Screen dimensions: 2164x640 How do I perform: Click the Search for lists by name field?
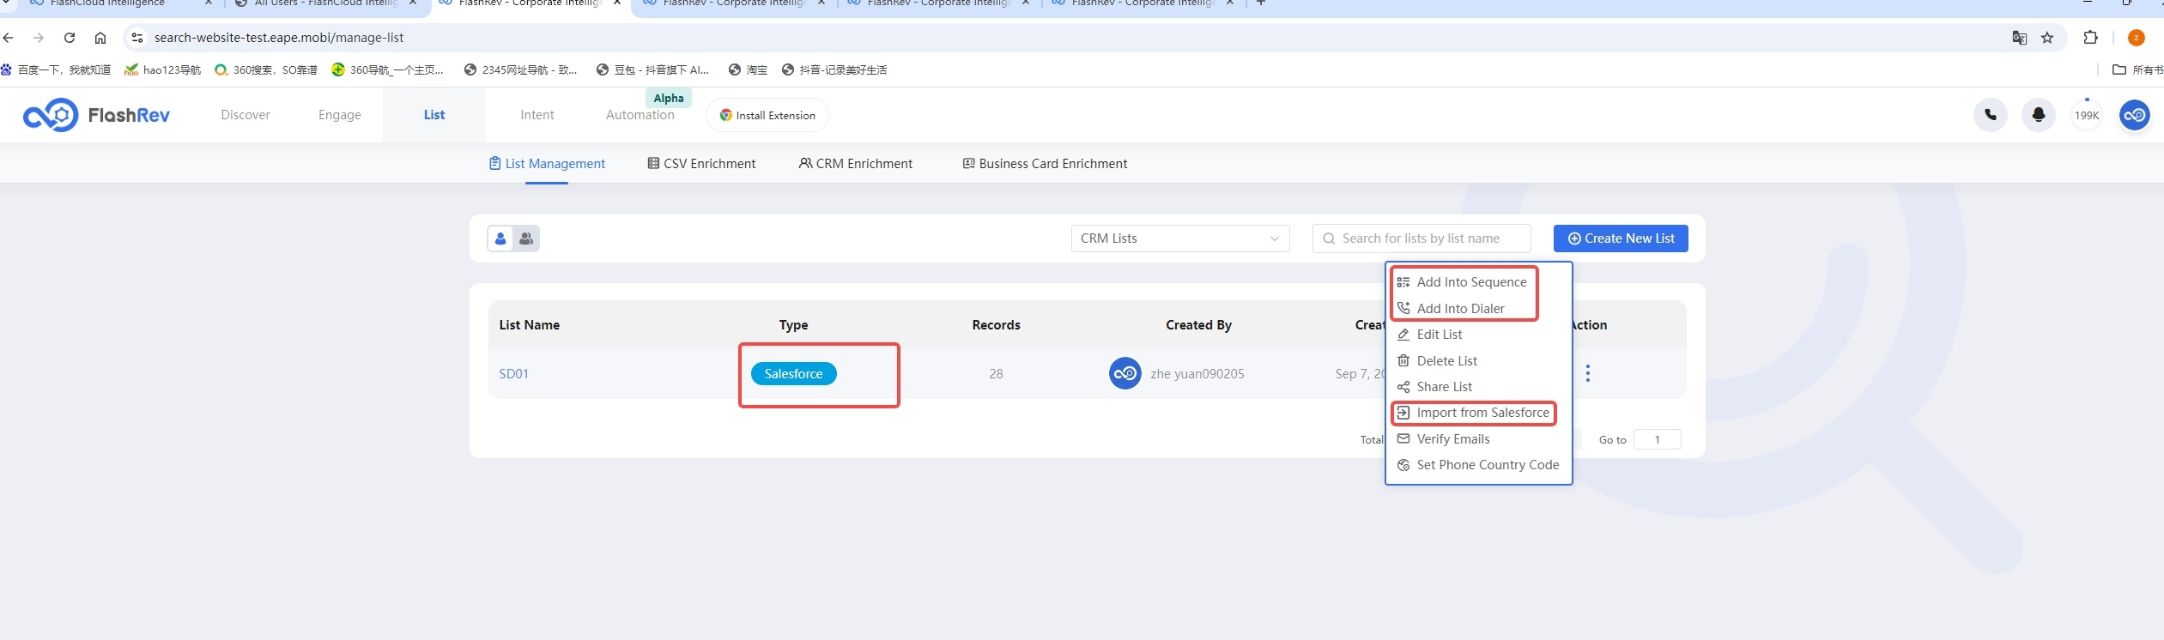tap(1421, 238)
